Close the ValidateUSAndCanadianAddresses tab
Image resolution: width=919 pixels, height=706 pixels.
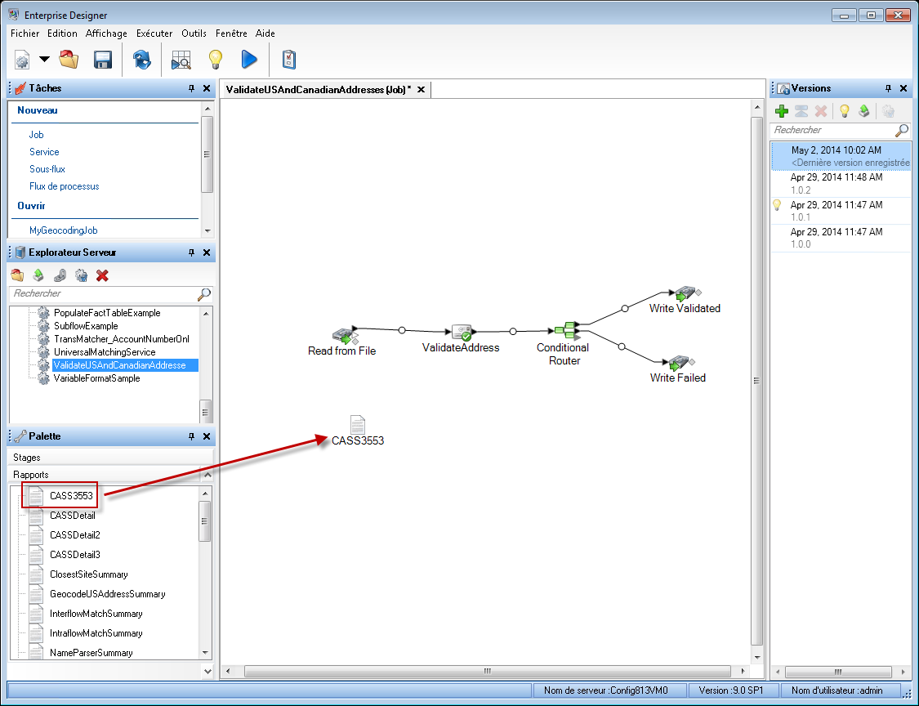coord(421,90)
